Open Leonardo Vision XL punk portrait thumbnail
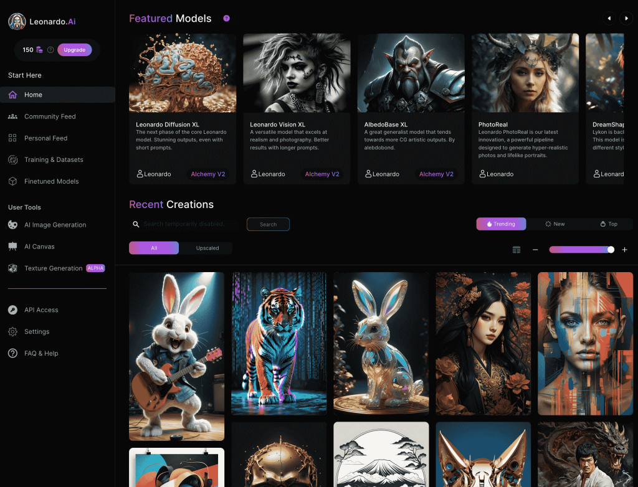Screen dimensions: 638x487 tap(297, 73)
